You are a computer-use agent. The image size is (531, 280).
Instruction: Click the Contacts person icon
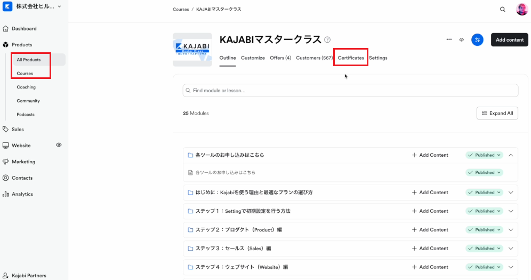pyautogui.click(x=6, y=178)
